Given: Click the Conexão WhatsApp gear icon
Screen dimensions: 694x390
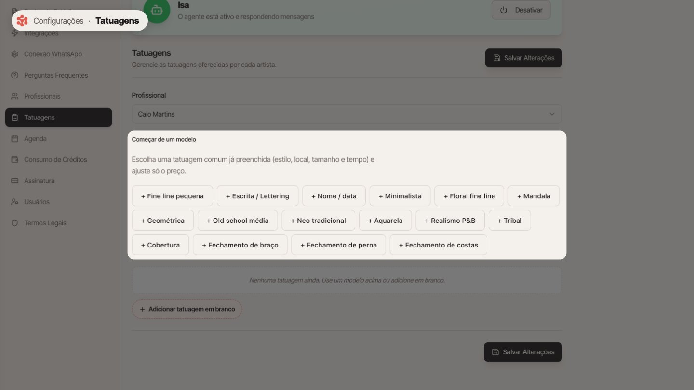Looking at the screenshot, I should 14,54.
